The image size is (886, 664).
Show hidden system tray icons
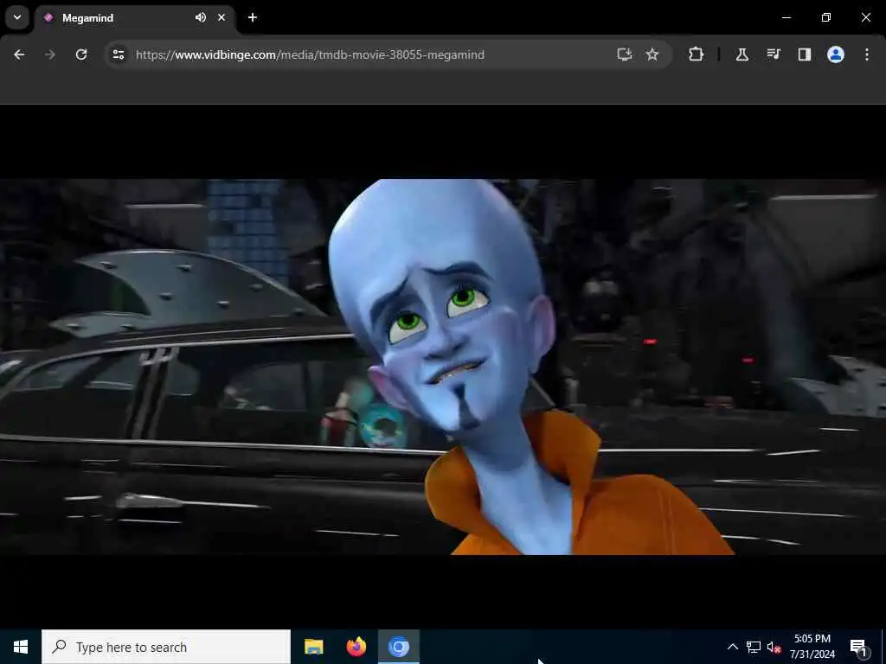(732, 647)
